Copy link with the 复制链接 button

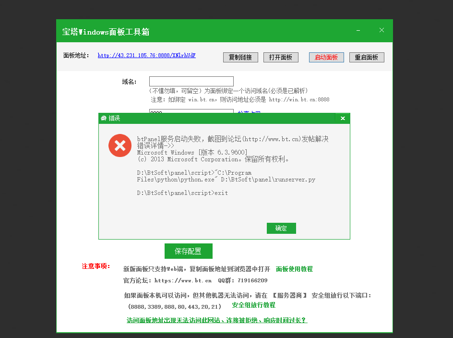(240, 57)
